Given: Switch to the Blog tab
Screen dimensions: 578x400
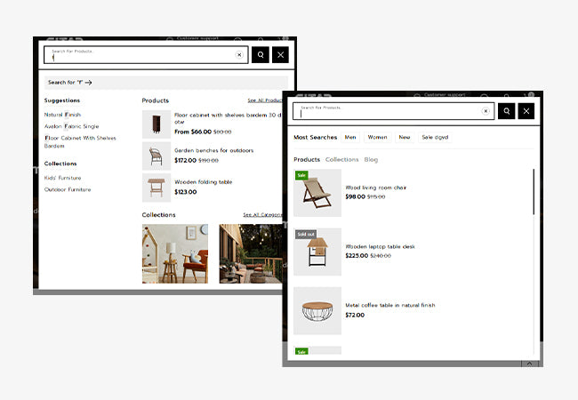Looking at the screenshot, I should pyautogui.click(x=371, y=159).
